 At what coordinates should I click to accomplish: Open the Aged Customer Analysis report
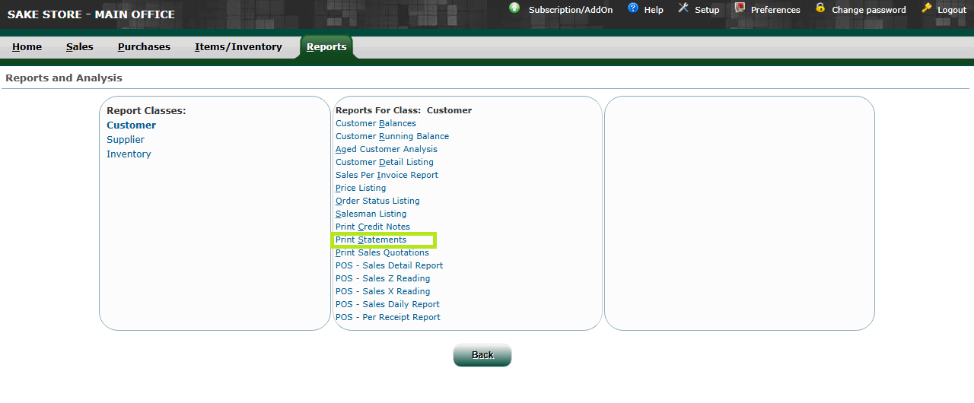387,150
